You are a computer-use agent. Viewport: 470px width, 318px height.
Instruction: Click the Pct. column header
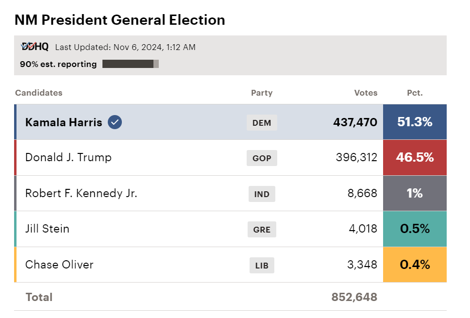[415, 93]
